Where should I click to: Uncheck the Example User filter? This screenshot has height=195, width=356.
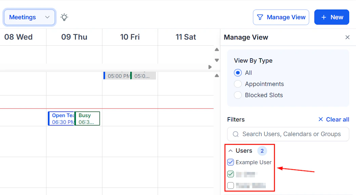[231, 162]
